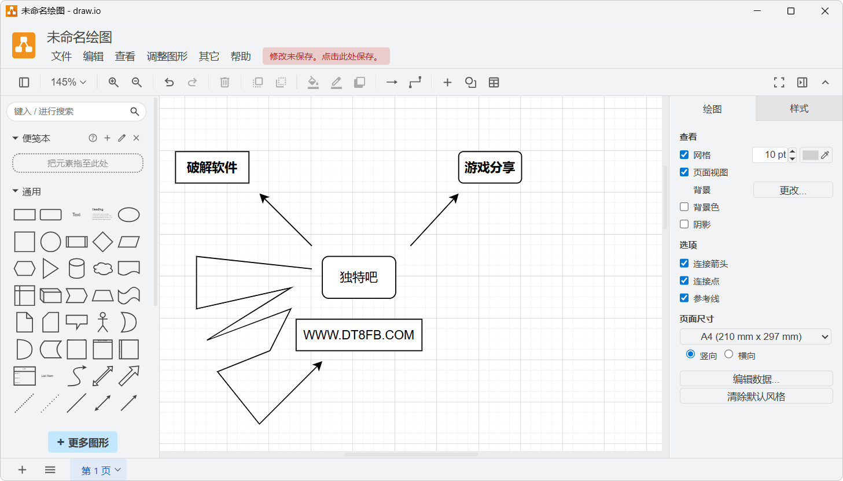Image resolution: width=843 pixels, height=481 pixels.
Task: Enable the 背景色 checkbox
Action: (684, 207)
